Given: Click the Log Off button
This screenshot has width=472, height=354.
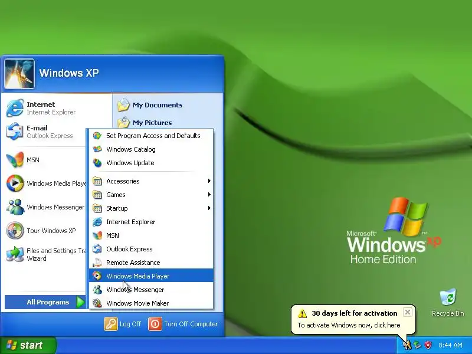Looking at the screenshot, I should [x=123, y=324].
